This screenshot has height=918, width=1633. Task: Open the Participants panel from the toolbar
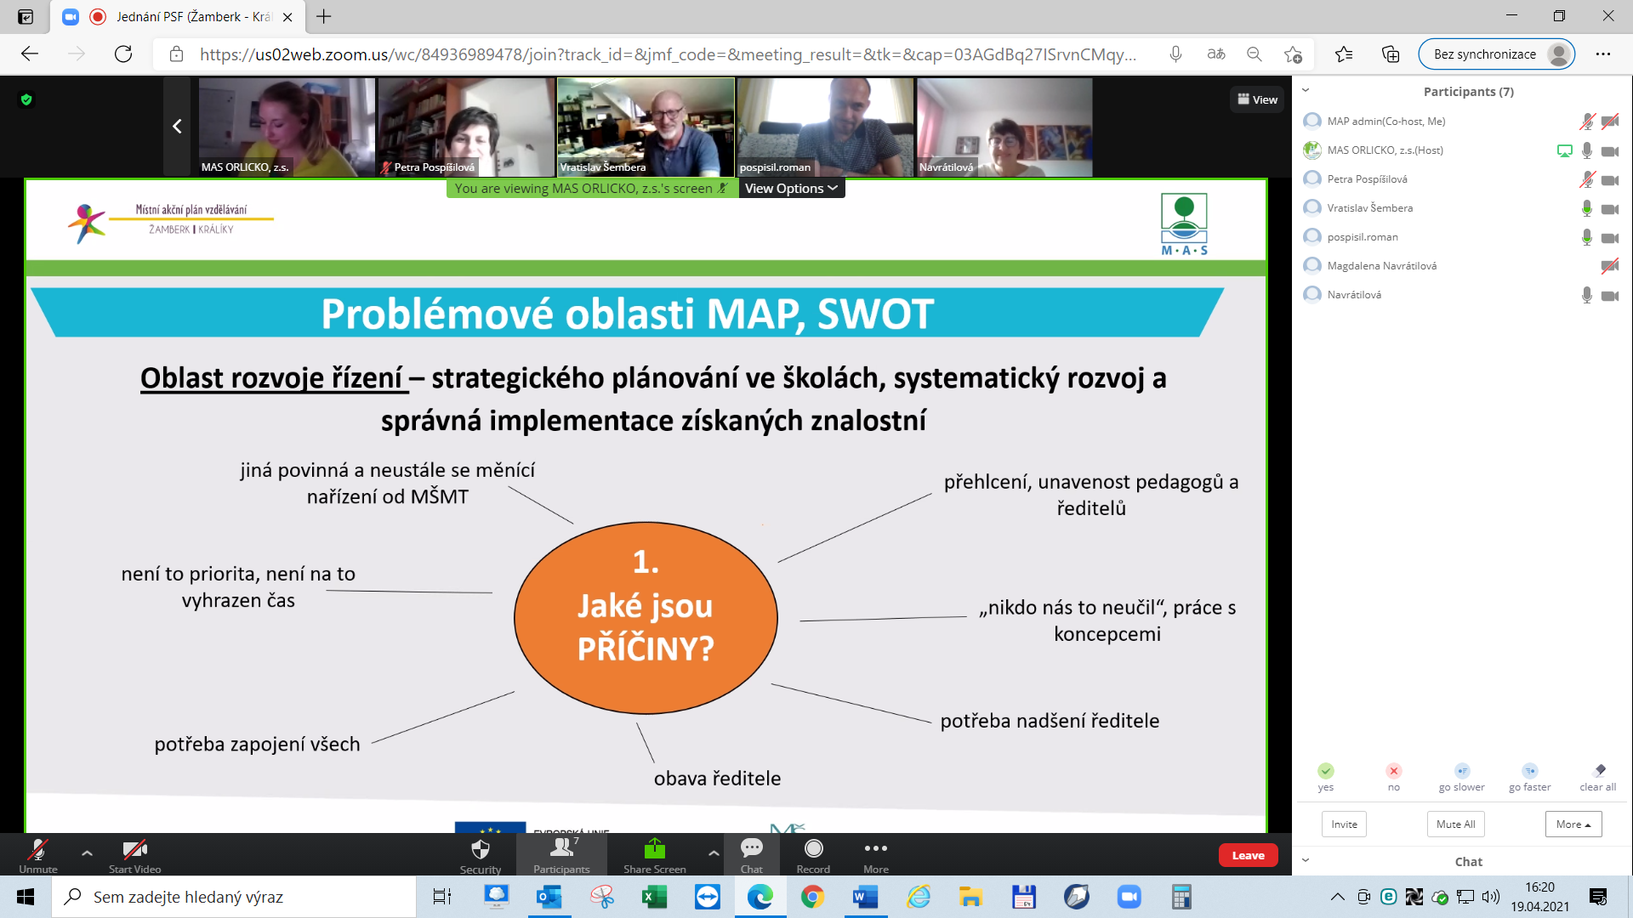click(560, 854)
